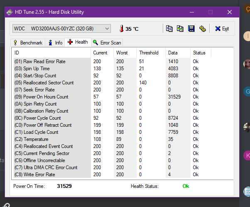This screenshot has height=207, width=250.
Task: Click current value 108 in Temperature row
Action: point(97,139)
